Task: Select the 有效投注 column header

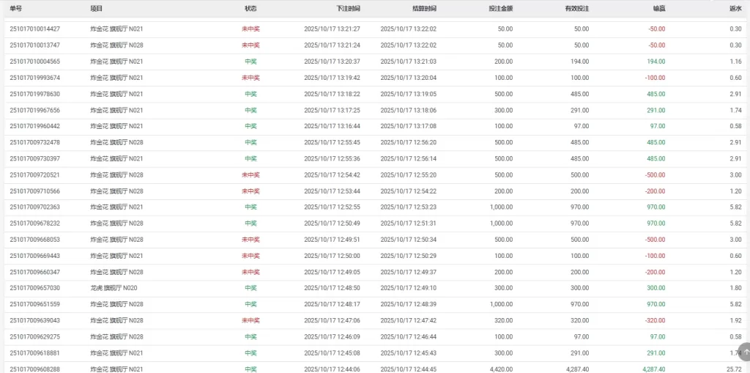Action: [x=576, y=8]
